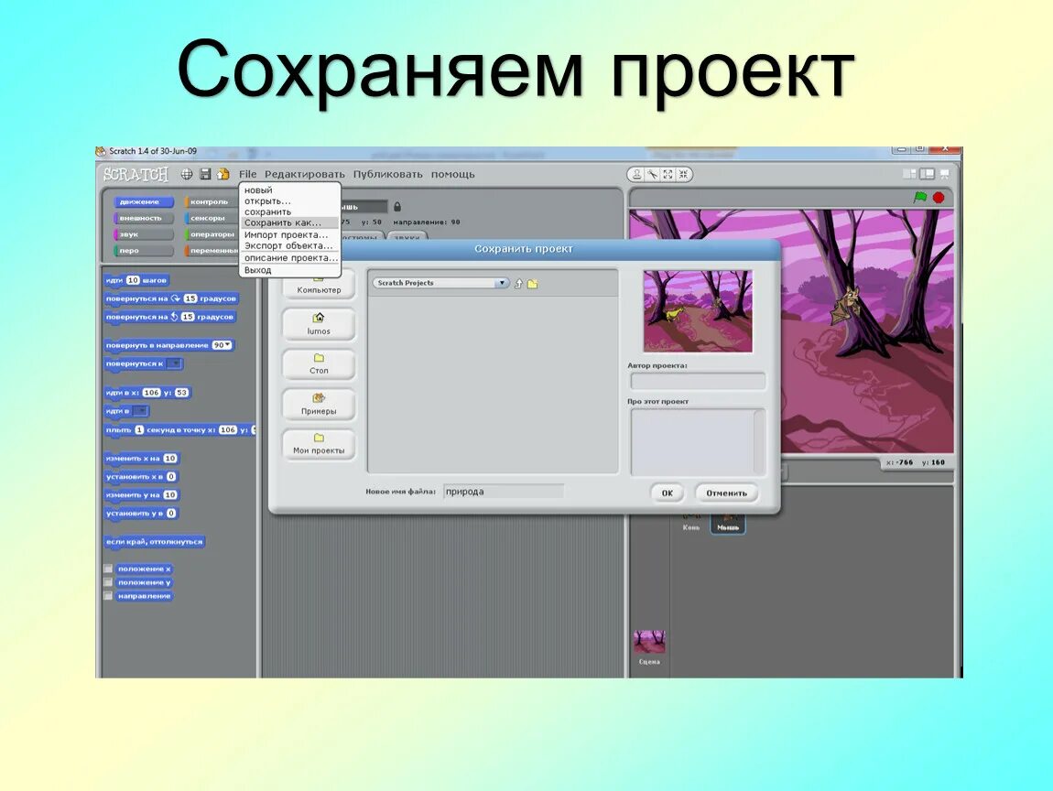The height and width of the screenshot is (791, 1053).
Task: Open Примеры examples shortcut
Action: [319, 405]
